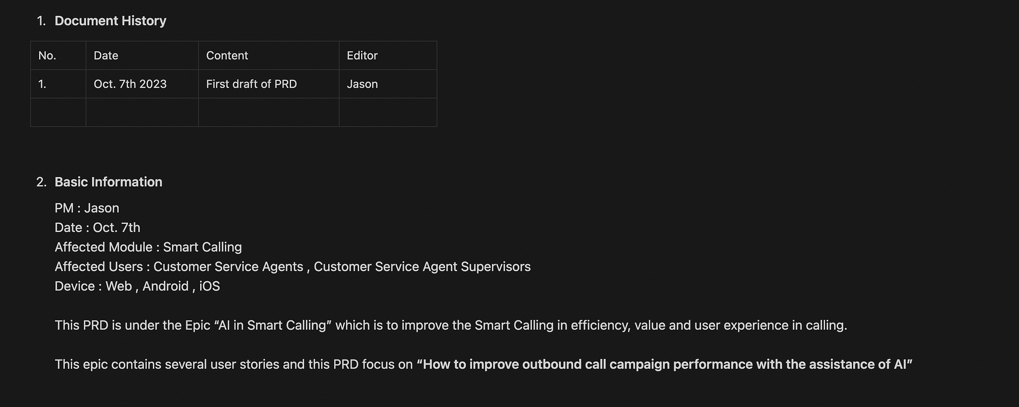Image resolution: width=1019 pixels, height=407 pixels.
Task: Click the "PM : Jason" line
Action: (x=87, y=208)
